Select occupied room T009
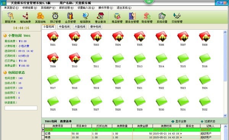 (53, 60)
